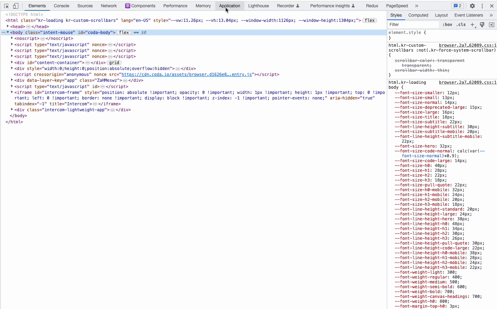Open the Application tab
497x309 pixels.
(x=229, y=6)
